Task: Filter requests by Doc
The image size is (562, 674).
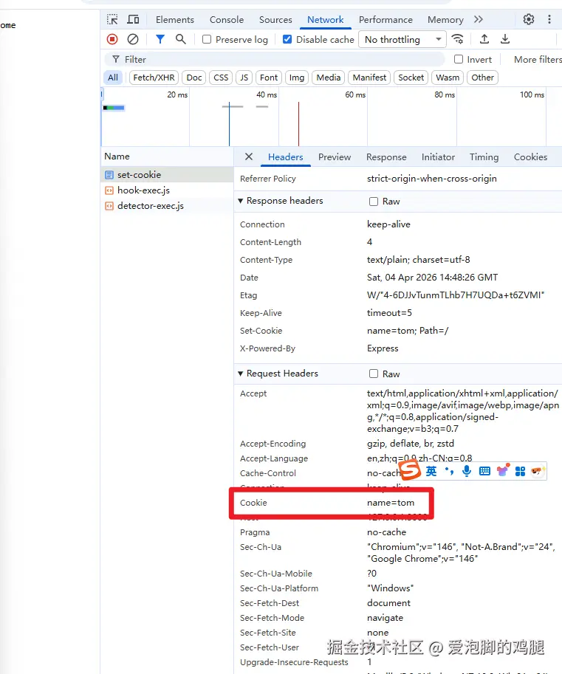Action: pos(194,78)
